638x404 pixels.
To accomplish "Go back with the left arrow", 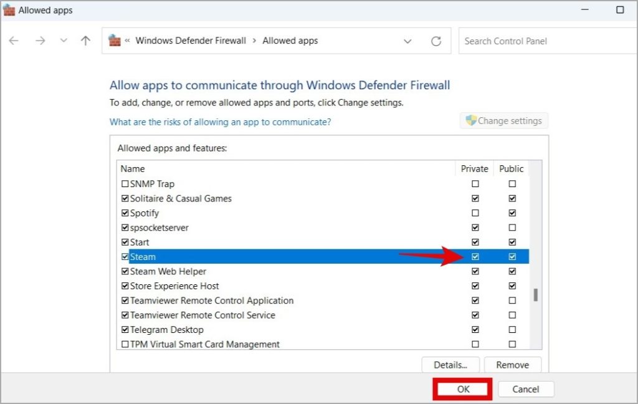I will (14, 41).
